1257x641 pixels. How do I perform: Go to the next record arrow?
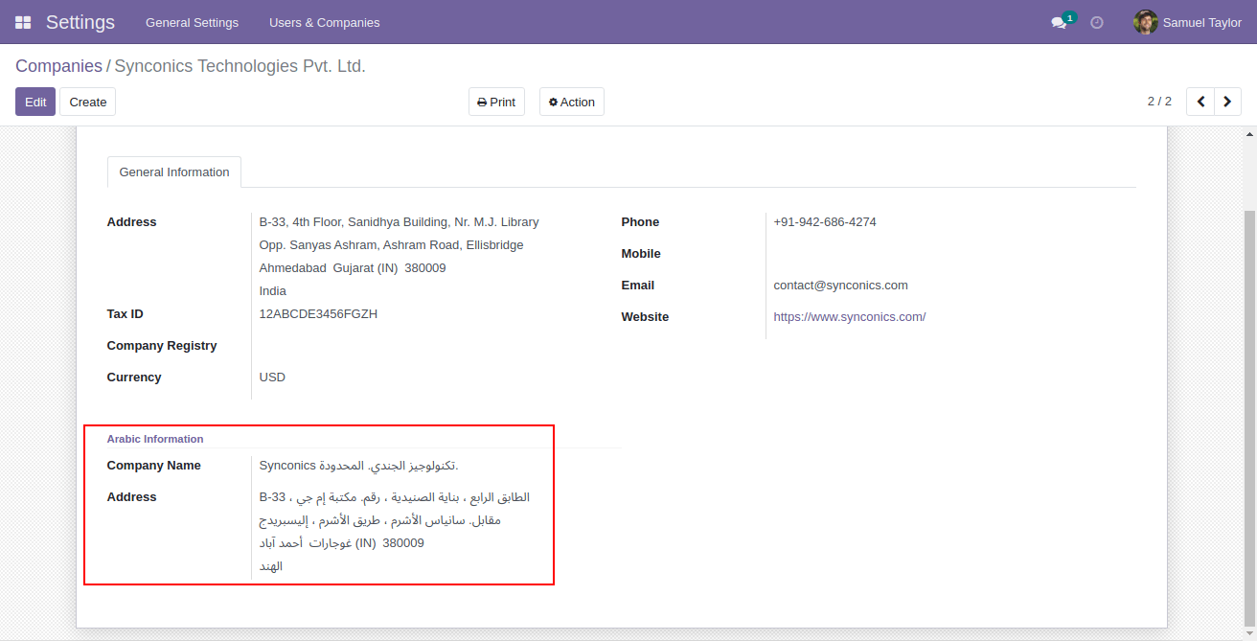[x=1227, y=102]
